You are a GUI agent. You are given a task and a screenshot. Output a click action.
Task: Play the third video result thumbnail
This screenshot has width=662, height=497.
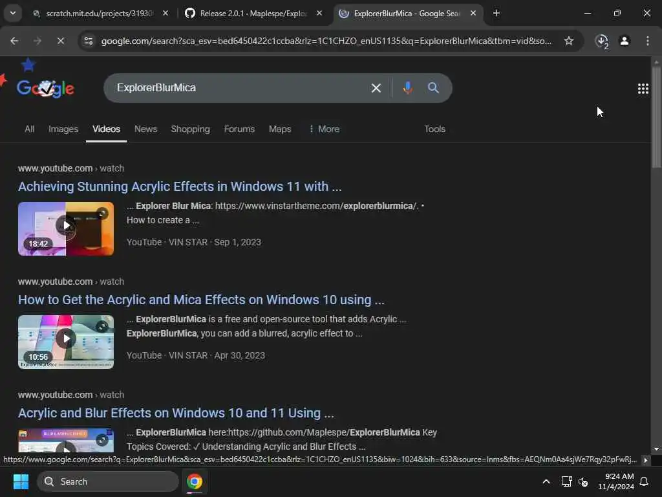[66, 440]
